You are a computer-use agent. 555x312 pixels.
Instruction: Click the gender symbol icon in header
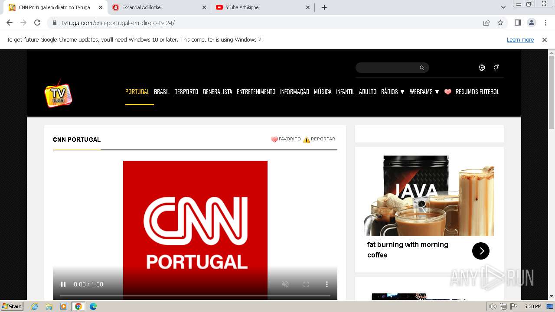[x=496, y=68]
